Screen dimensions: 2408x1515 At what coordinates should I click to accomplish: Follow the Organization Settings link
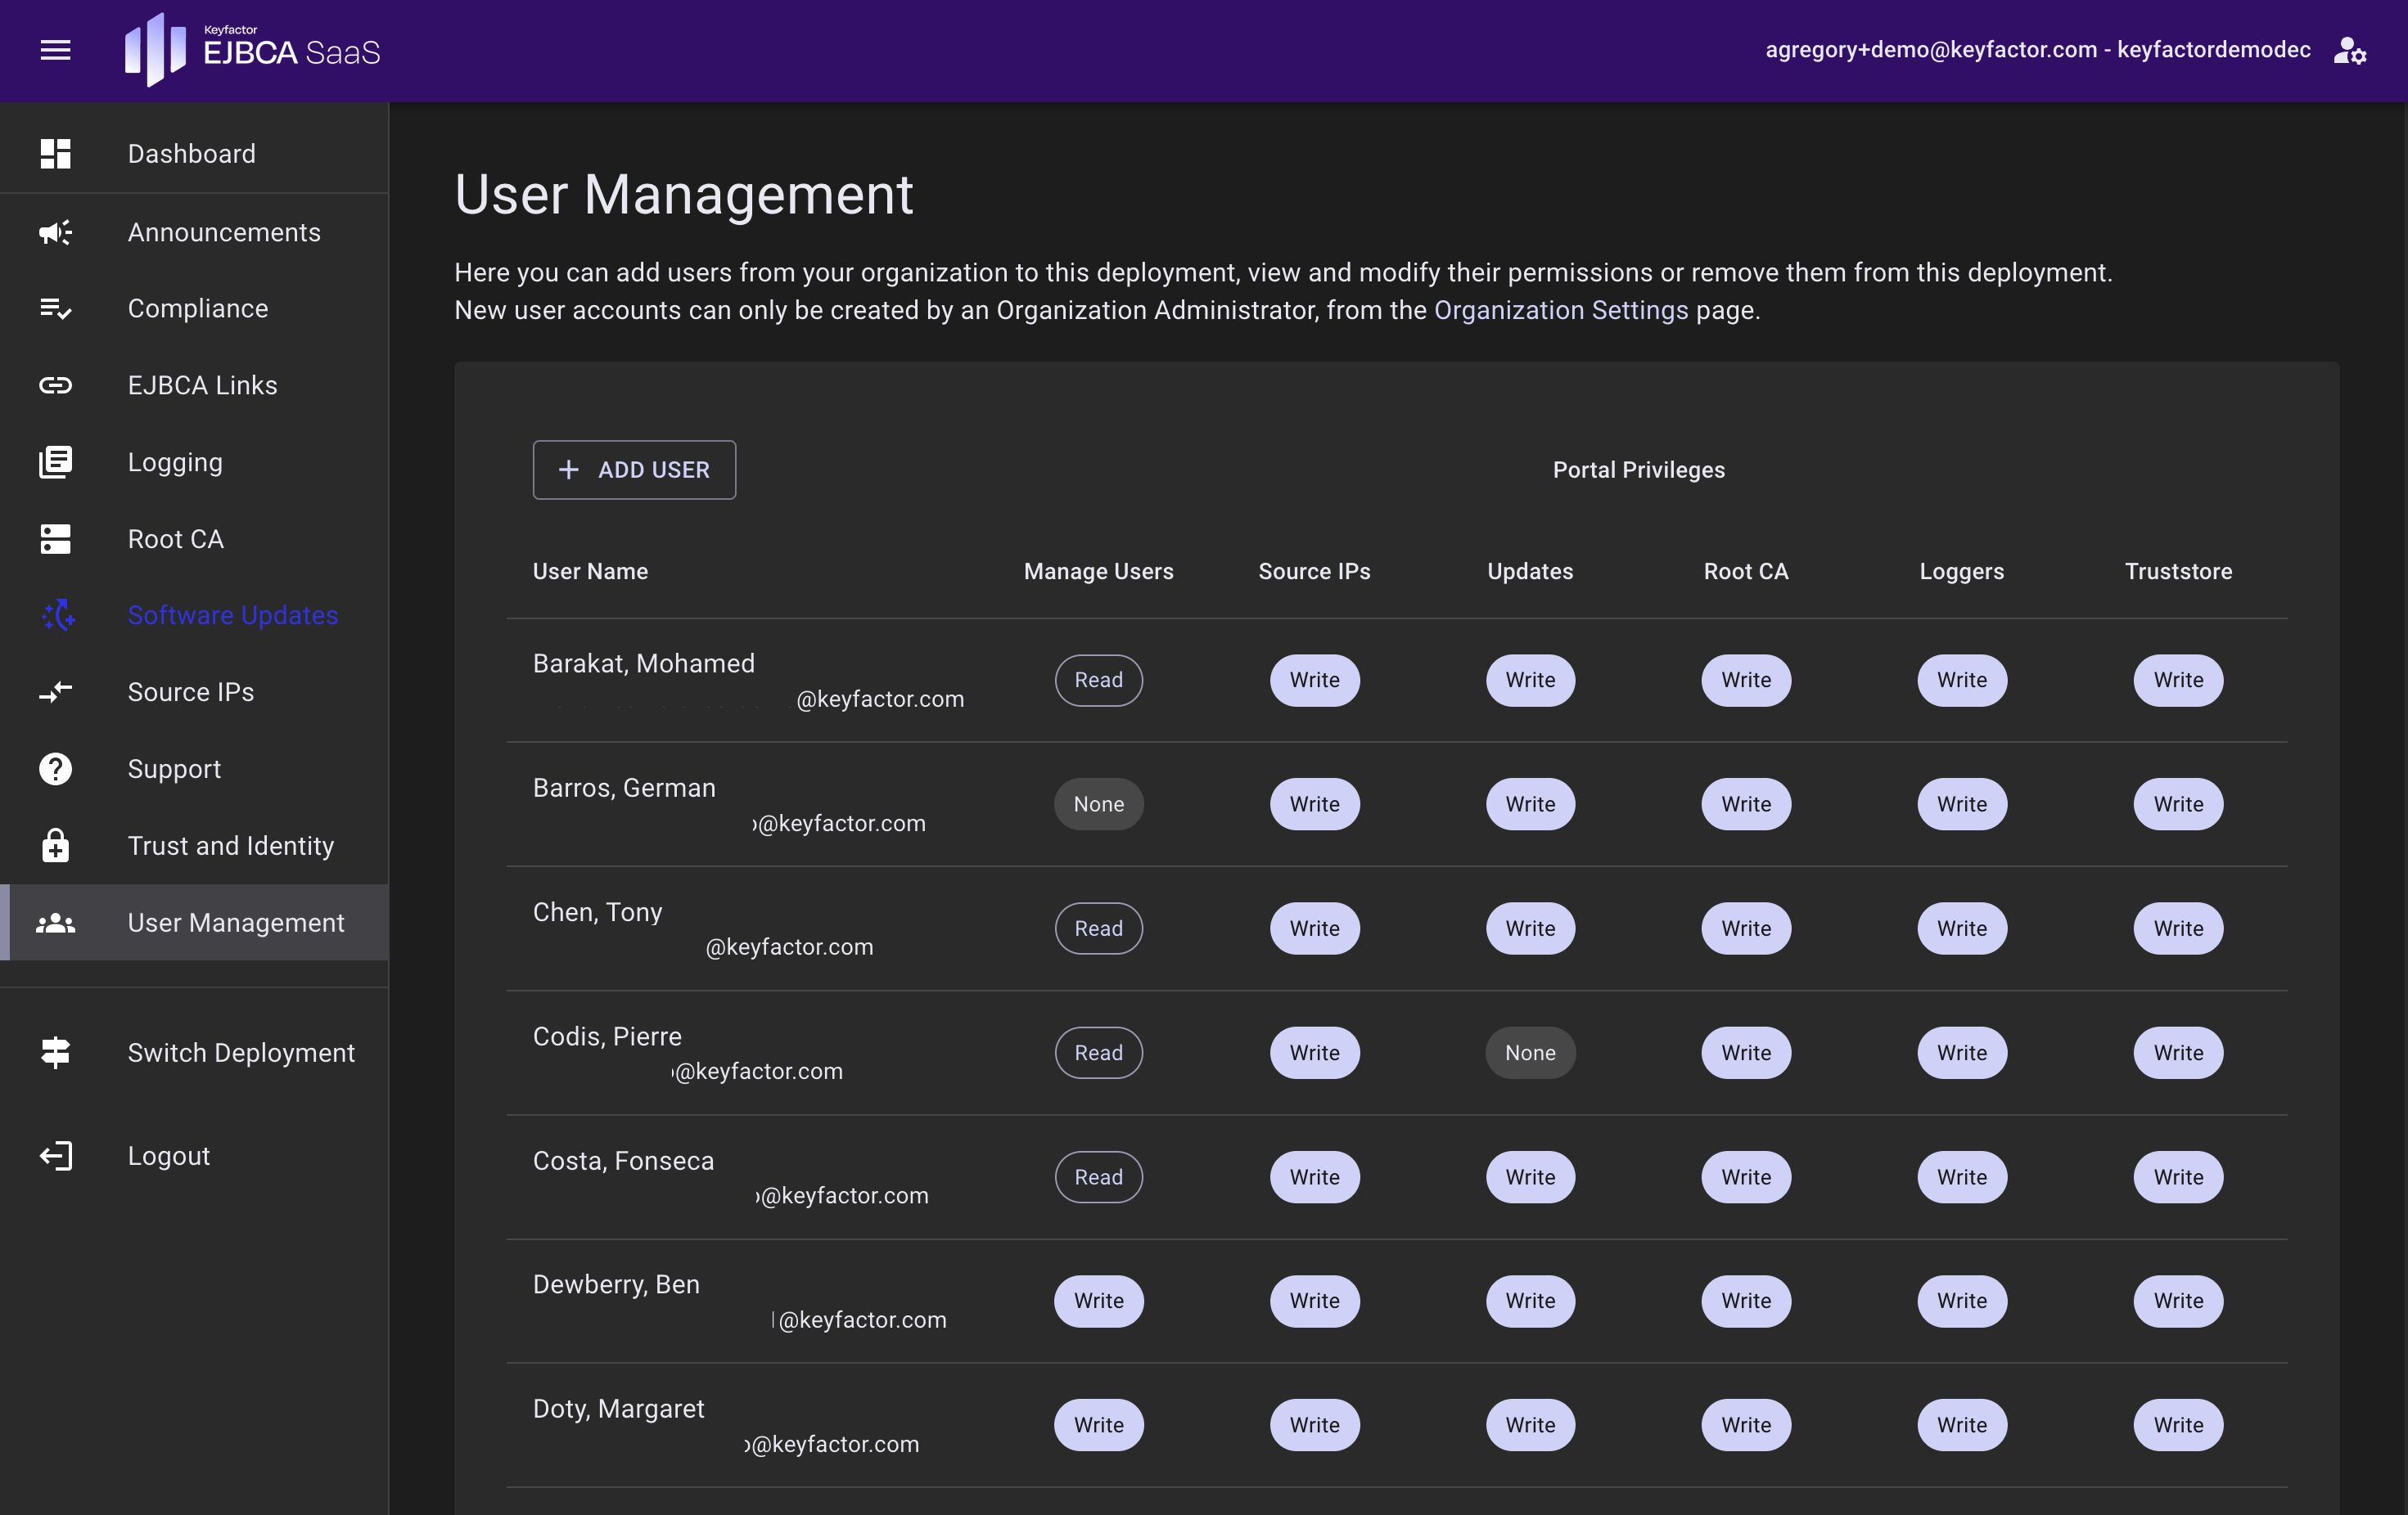pyautogui.click(x=1560, y=311)
